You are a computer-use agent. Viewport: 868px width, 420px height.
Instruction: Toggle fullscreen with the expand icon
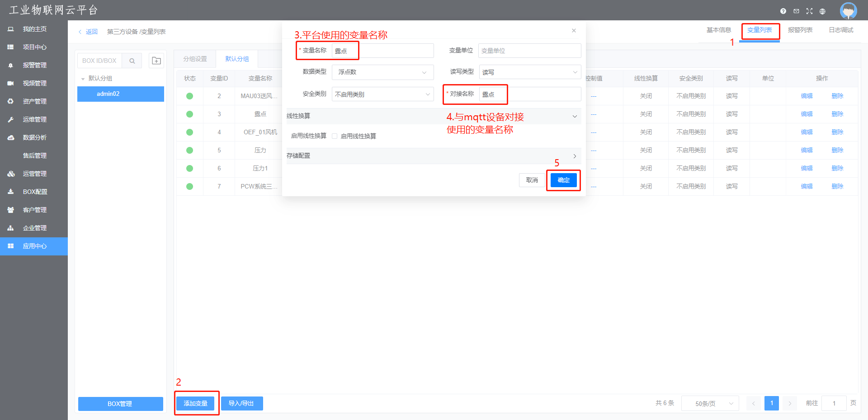(809, 11)
